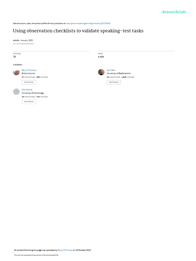Open Barry O'Sullivan author name link
The height and width of the screenshot is (261, 196).
[x=29, y=70]
